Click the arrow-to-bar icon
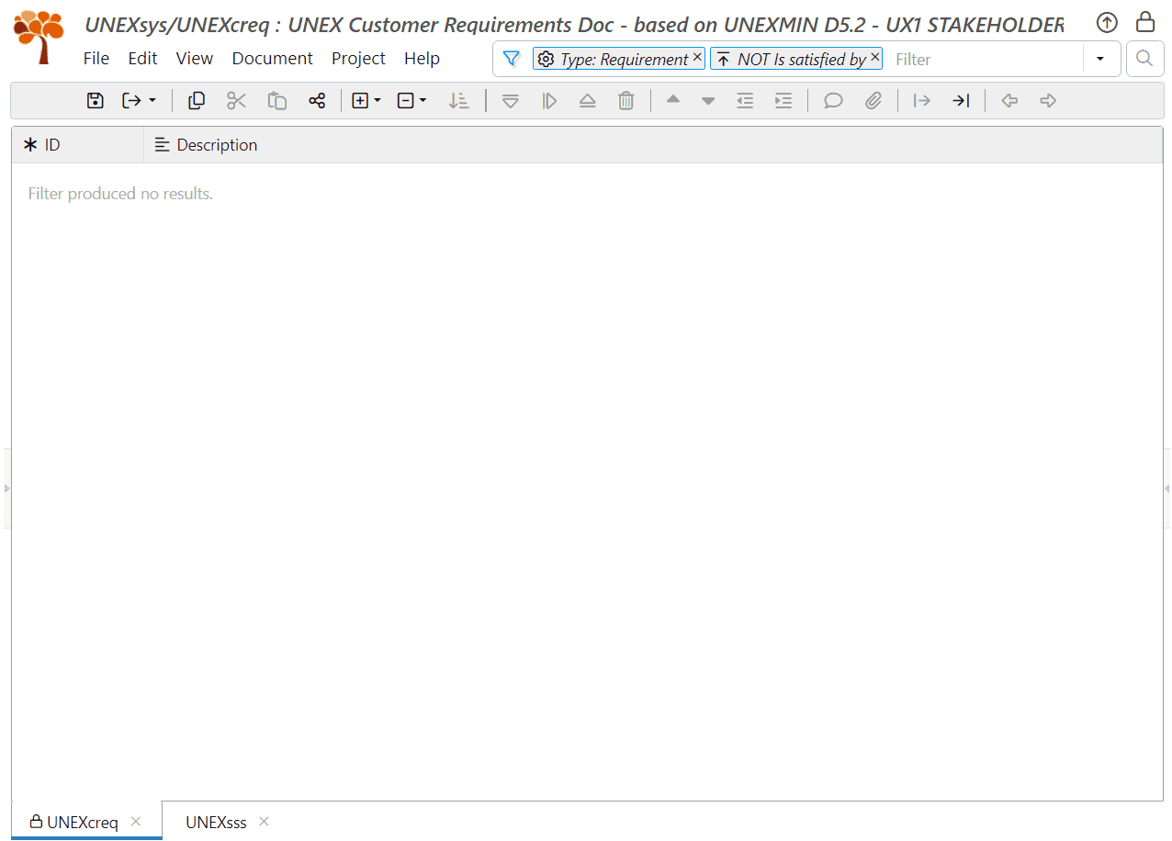This screenshot has height=841, width=1172. pos(961,101)
